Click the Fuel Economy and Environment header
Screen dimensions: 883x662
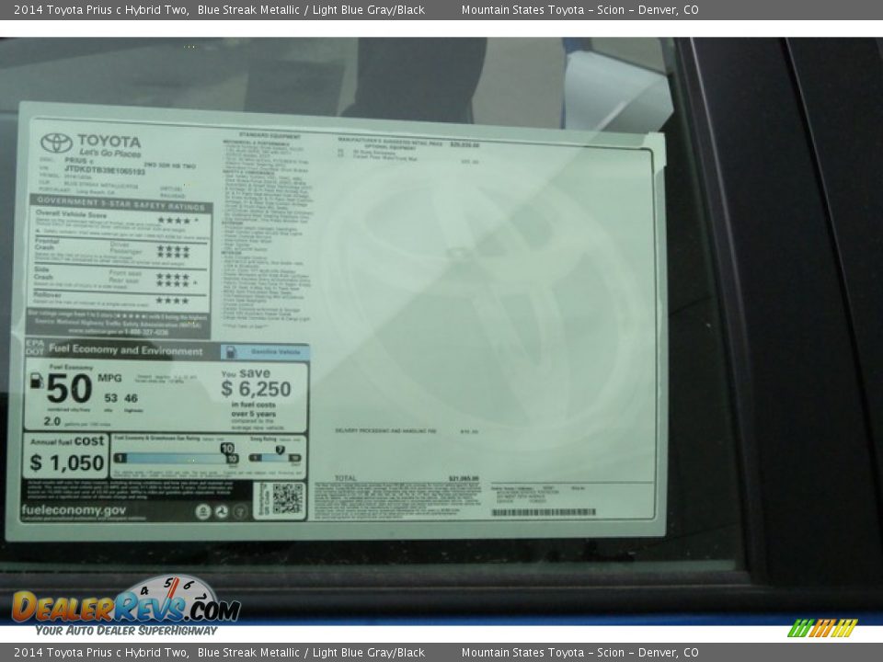pyautogui.click(x=125, y=350)
